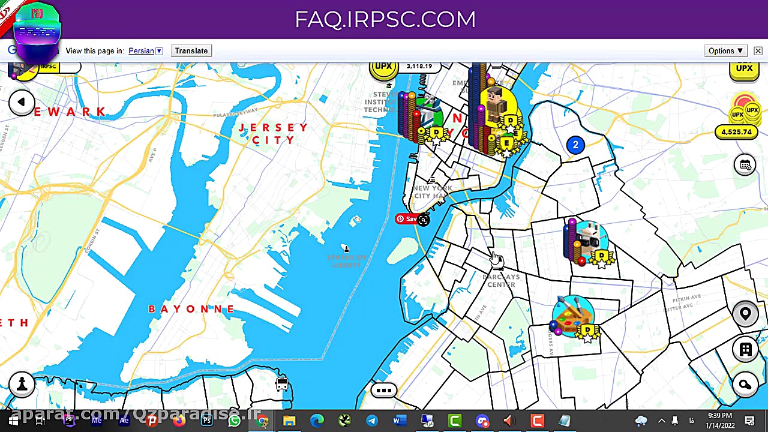Image resolution: width=768 pixels, height=432 pixels.
Task: Open the building properties icon
Action: coord(745,350)
